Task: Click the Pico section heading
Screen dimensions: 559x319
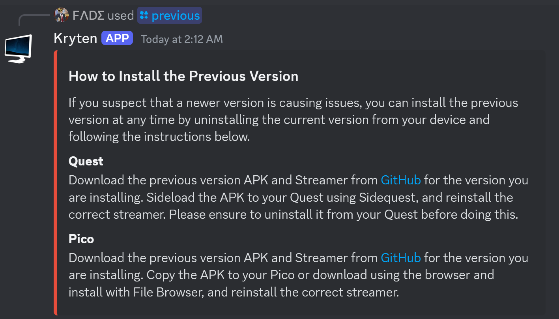Action: (81, 239)
